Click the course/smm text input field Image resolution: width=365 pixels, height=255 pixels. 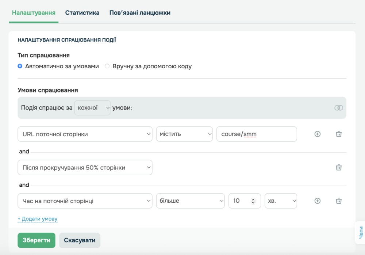(x=257, y=134)
